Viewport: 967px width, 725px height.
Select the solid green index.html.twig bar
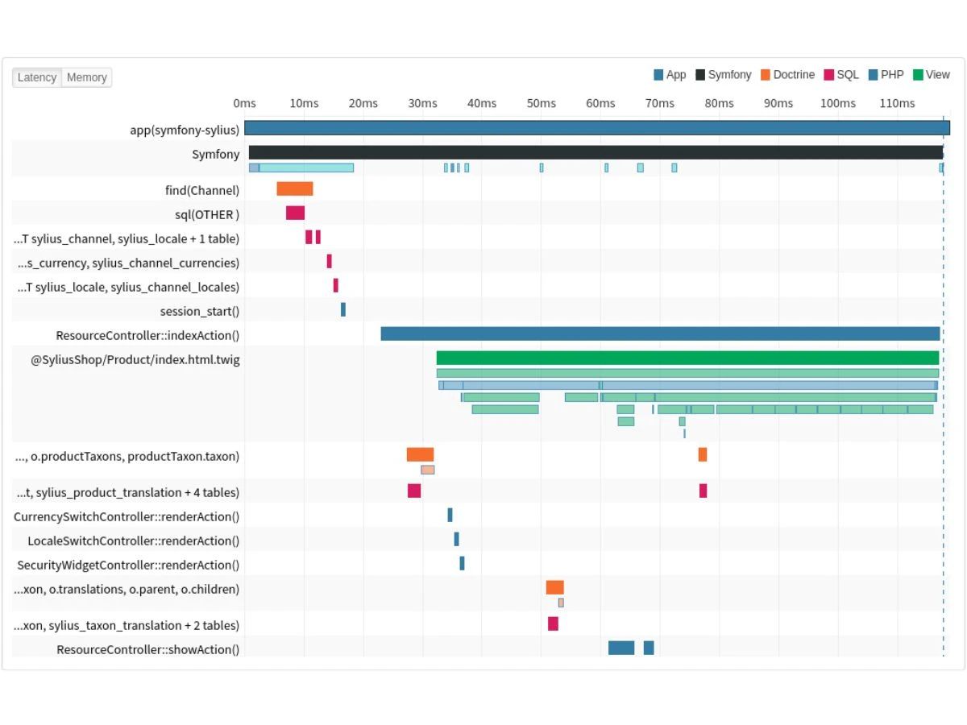click(688, 358)
